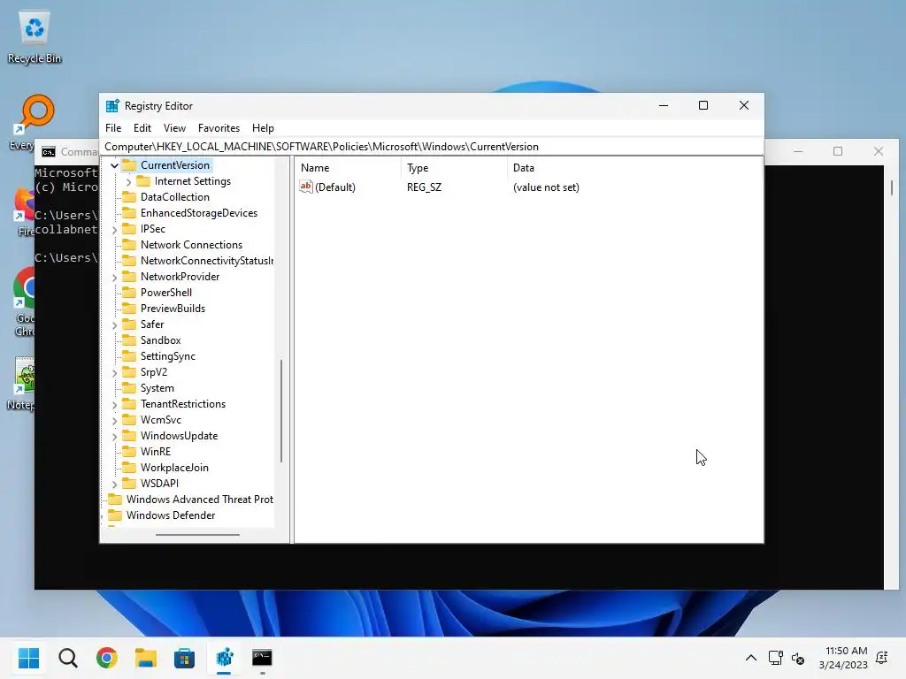Screen dimensions: 906x679
Task: Click the Command Prompt window scrollbar
Action: tap(892, 187)
